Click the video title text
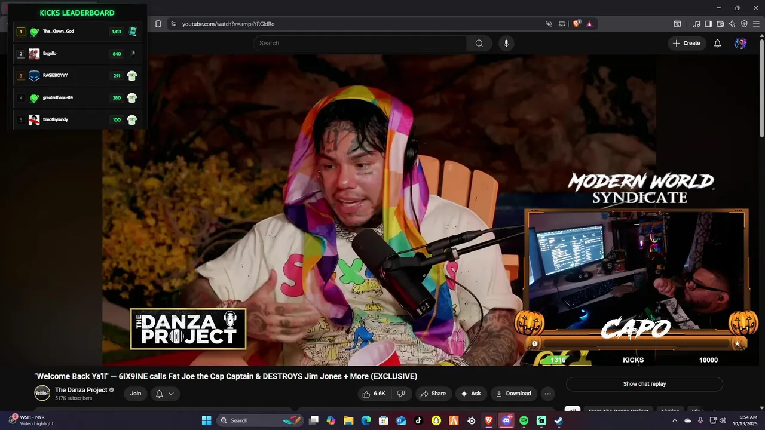Screen dimensions: 765x430 pyautogui.click(x=226, y=376)
